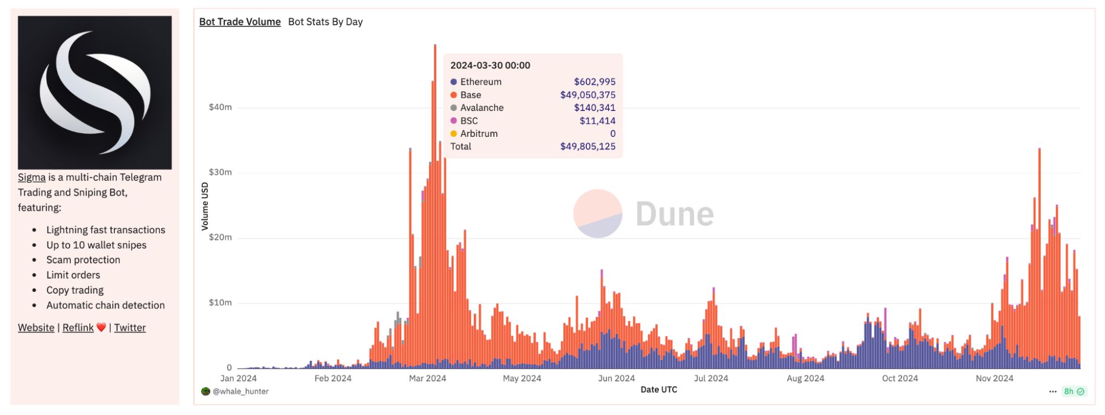
Task: Toggle the Base series orange legend dot
Action: (454, 95)
